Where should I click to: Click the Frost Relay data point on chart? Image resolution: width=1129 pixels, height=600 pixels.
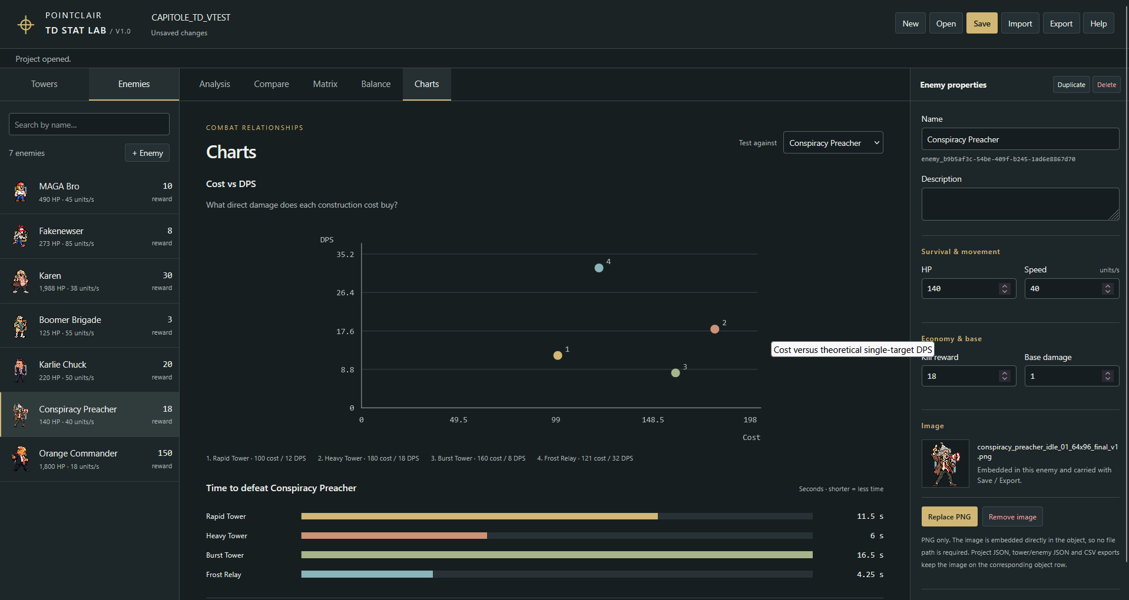pyautogui.click(x=599, y=268)
